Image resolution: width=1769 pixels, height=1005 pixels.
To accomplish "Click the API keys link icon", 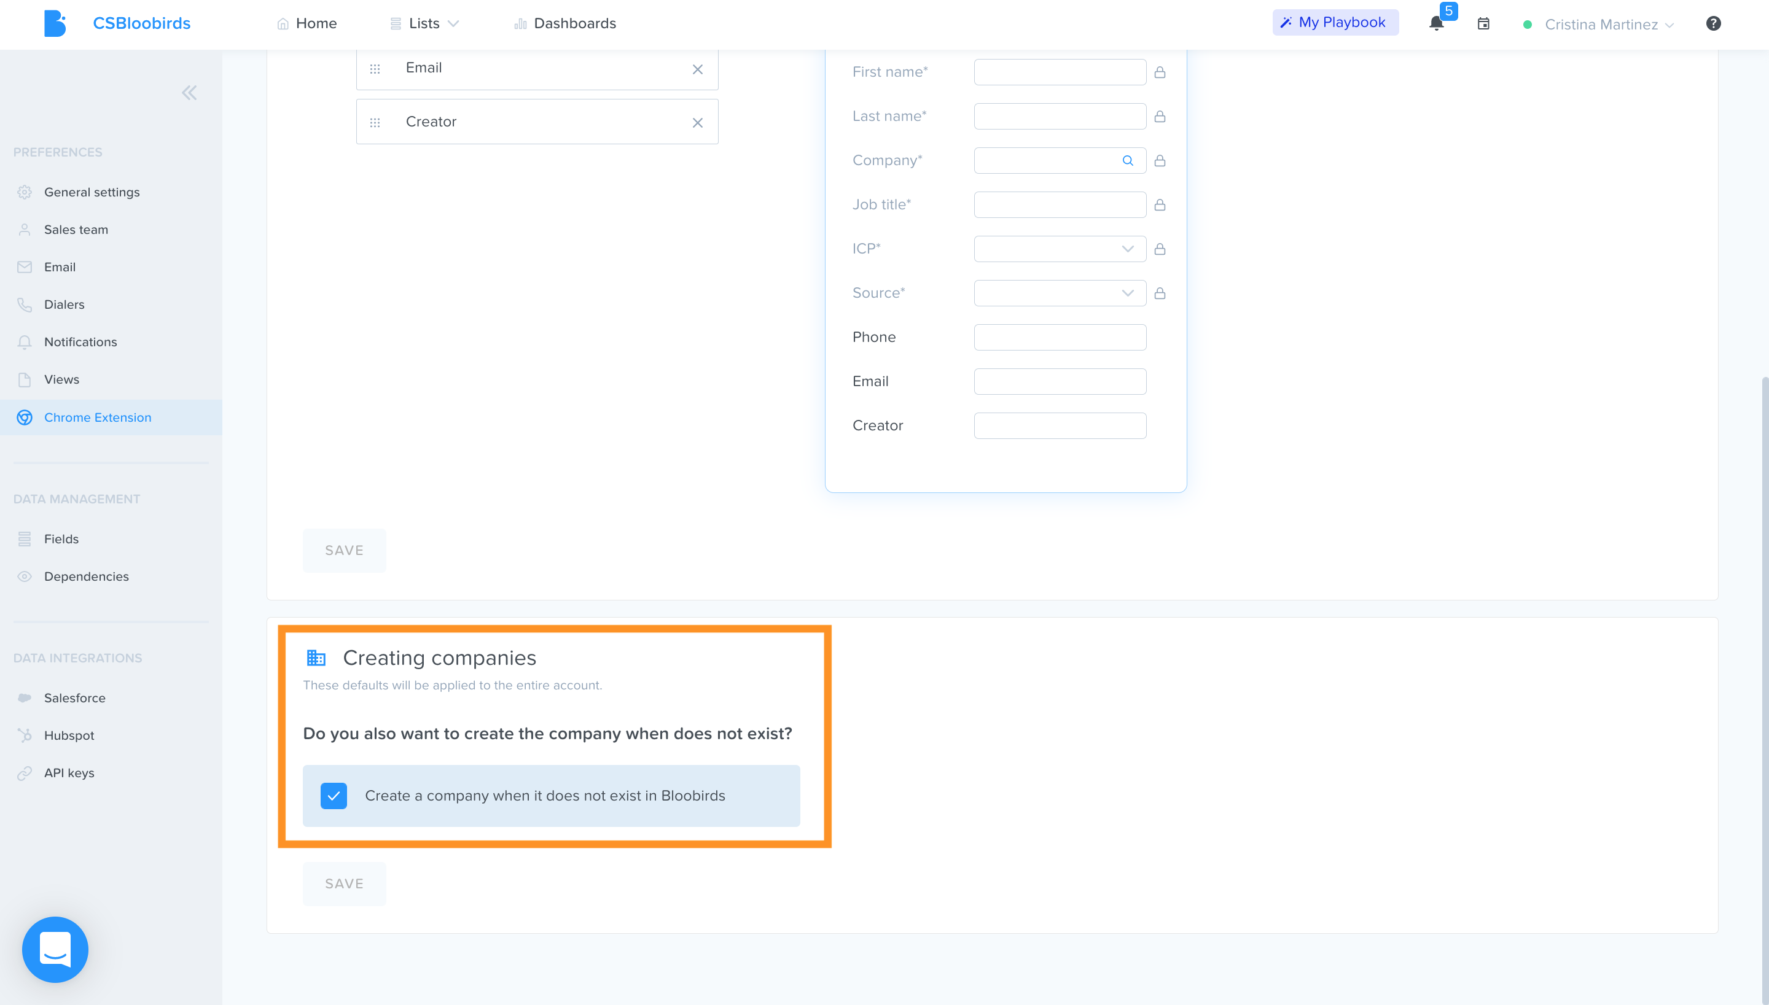I will [25, 773].
